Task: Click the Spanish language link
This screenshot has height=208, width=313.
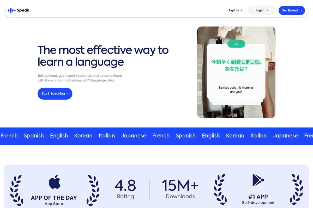Action: [x=34, y=135]
